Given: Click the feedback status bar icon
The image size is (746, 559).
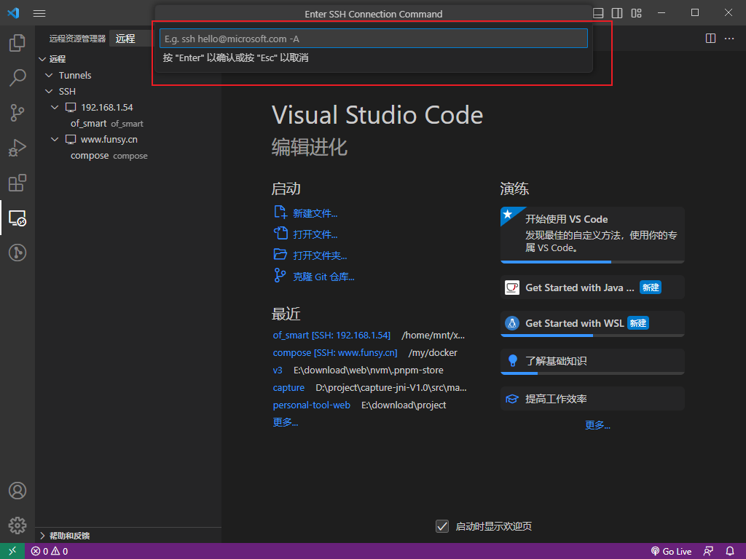Looking at the screenshot, I should click(x=708, y=552).
